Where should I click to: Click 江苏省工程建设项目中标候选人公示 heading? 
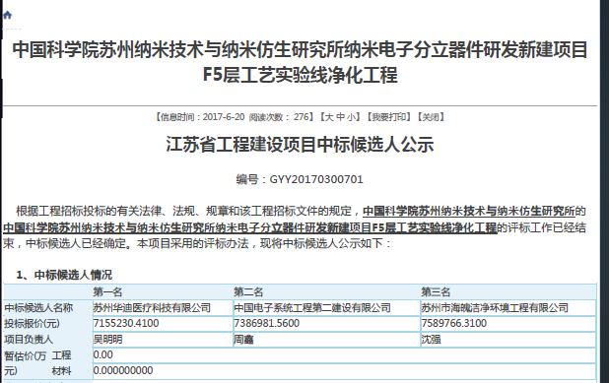300,145
